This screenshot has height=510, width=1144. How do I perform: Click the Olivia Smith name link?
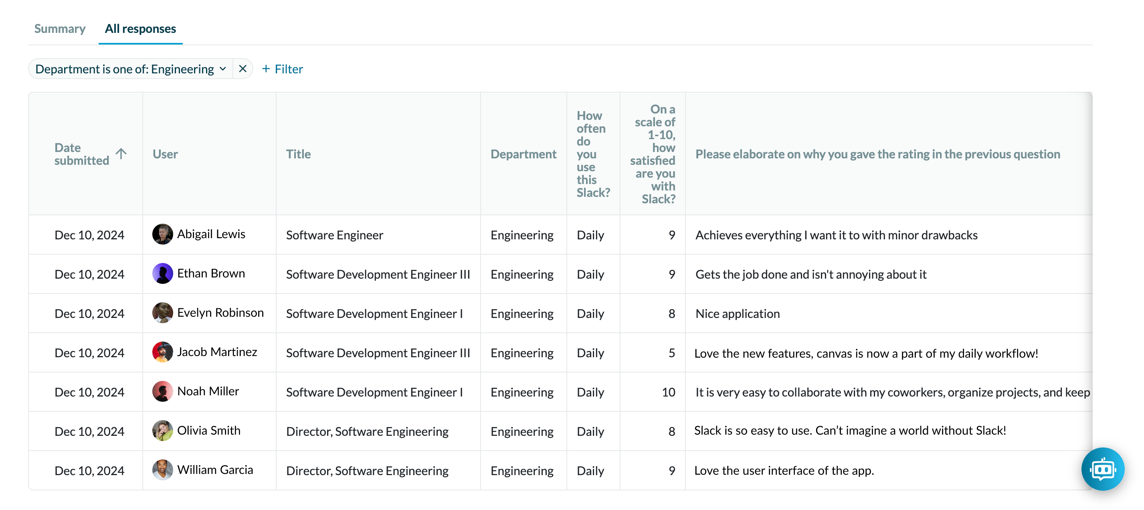coord(209,431)
